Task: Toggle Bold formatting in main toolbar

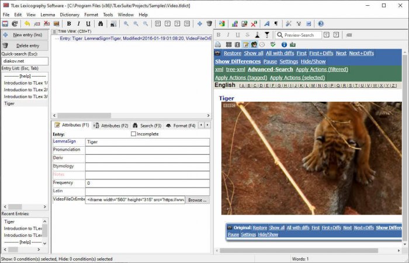Action: pos(69,24)
